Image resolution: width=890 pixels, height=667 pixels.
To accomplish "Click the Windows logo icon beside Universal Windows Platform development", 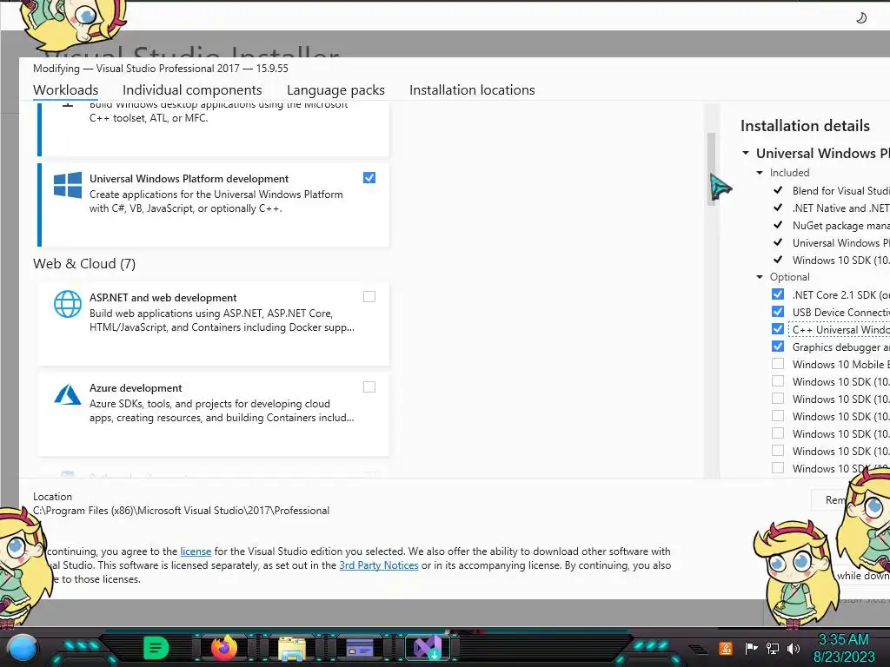I will pos(68,185).
